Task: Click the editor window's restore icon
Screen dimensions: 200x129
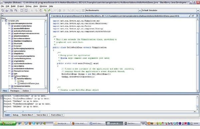Action: (x=193, y=16)
